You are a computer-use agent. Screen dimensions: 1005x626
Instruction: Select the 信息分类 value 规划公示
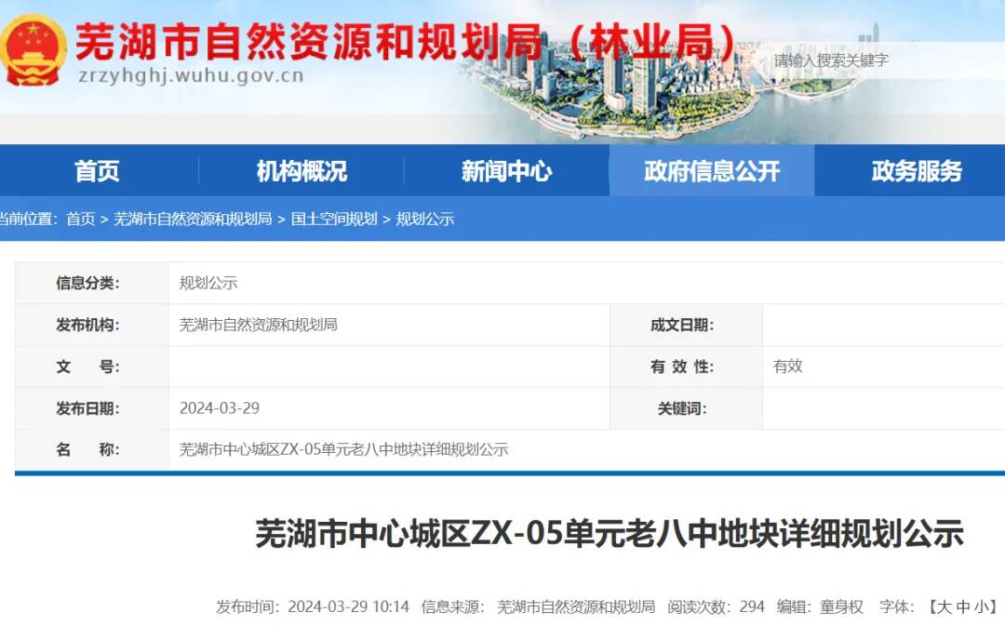point(208,283)
